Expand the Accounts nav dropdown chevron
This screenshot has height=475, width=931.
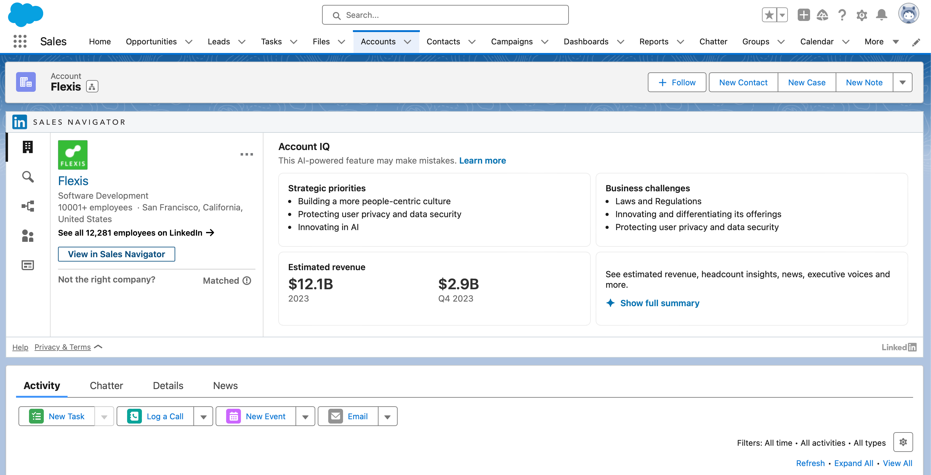point(408,42)
